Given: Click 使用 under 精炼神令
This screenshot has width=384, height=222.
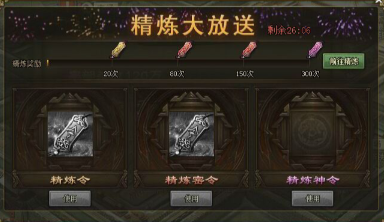Looking at the screenshot, I should click(x=312, y=199).
